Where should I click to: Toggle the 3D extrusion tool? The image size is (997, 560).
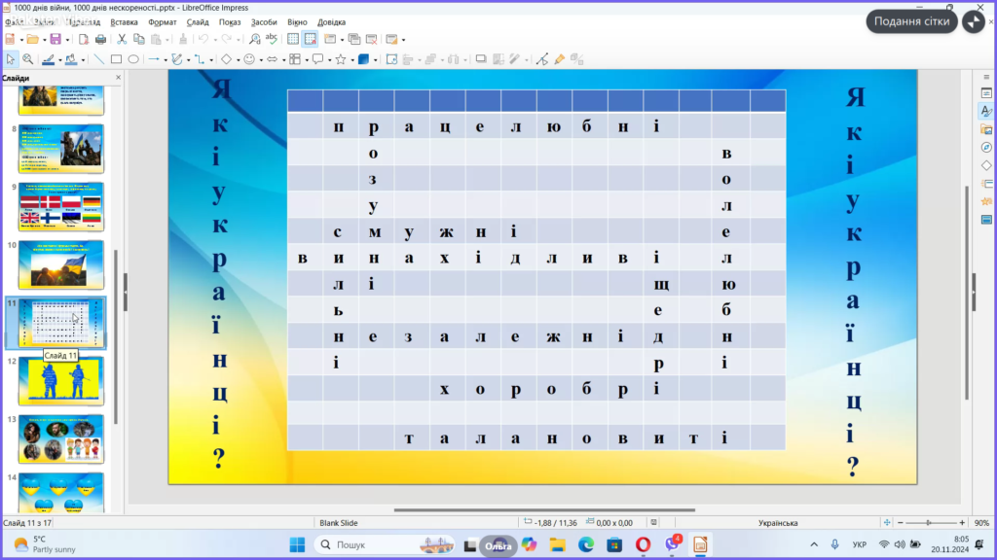[x=363, y=59]
